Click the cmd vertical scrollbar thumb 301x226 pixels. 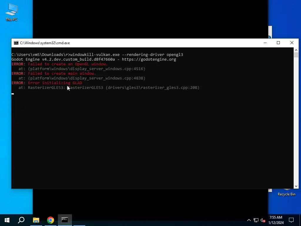pos(296,55)
